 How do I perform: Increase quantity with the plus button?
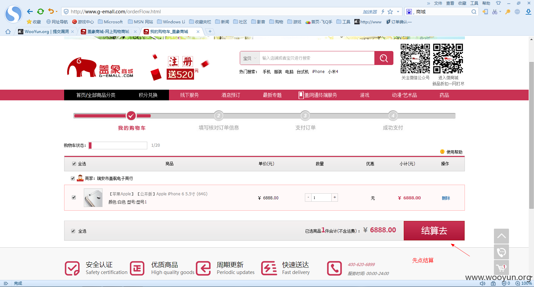click(x=335, y=197)
